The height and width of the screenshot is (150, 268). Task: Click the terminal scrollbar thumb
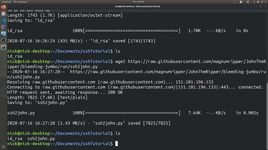267,116
